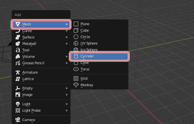Click the Mesh triangle icon
The height and width of the screenshot is (124, 194).
[18, 24]
